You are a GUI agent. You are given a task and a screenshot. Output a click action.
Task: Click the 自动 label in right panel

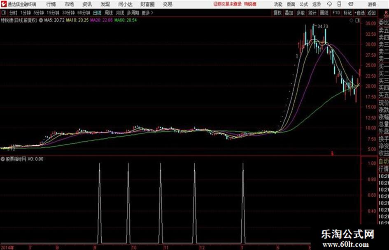384,162
